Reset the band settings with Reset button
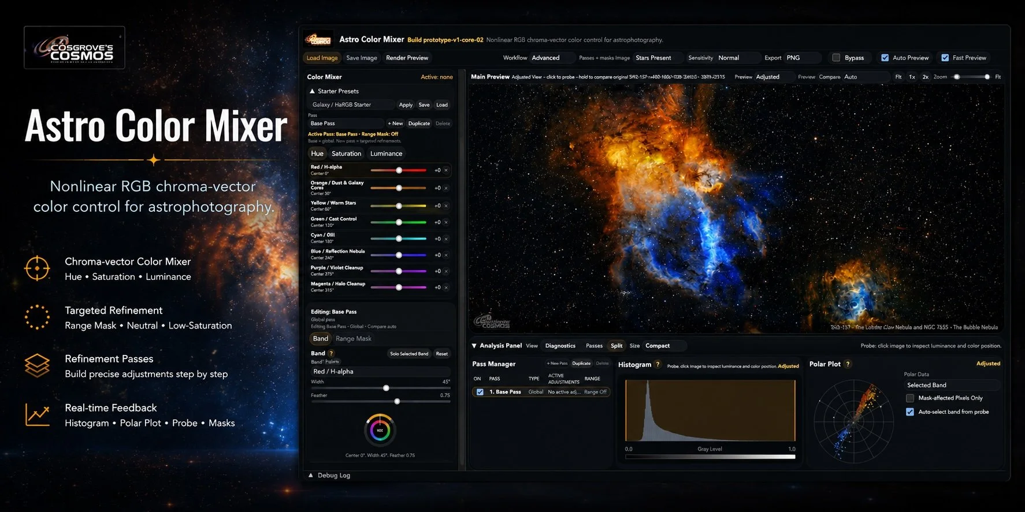The height and width of the screenshot is (512, 1025). (x=442, y=354)
